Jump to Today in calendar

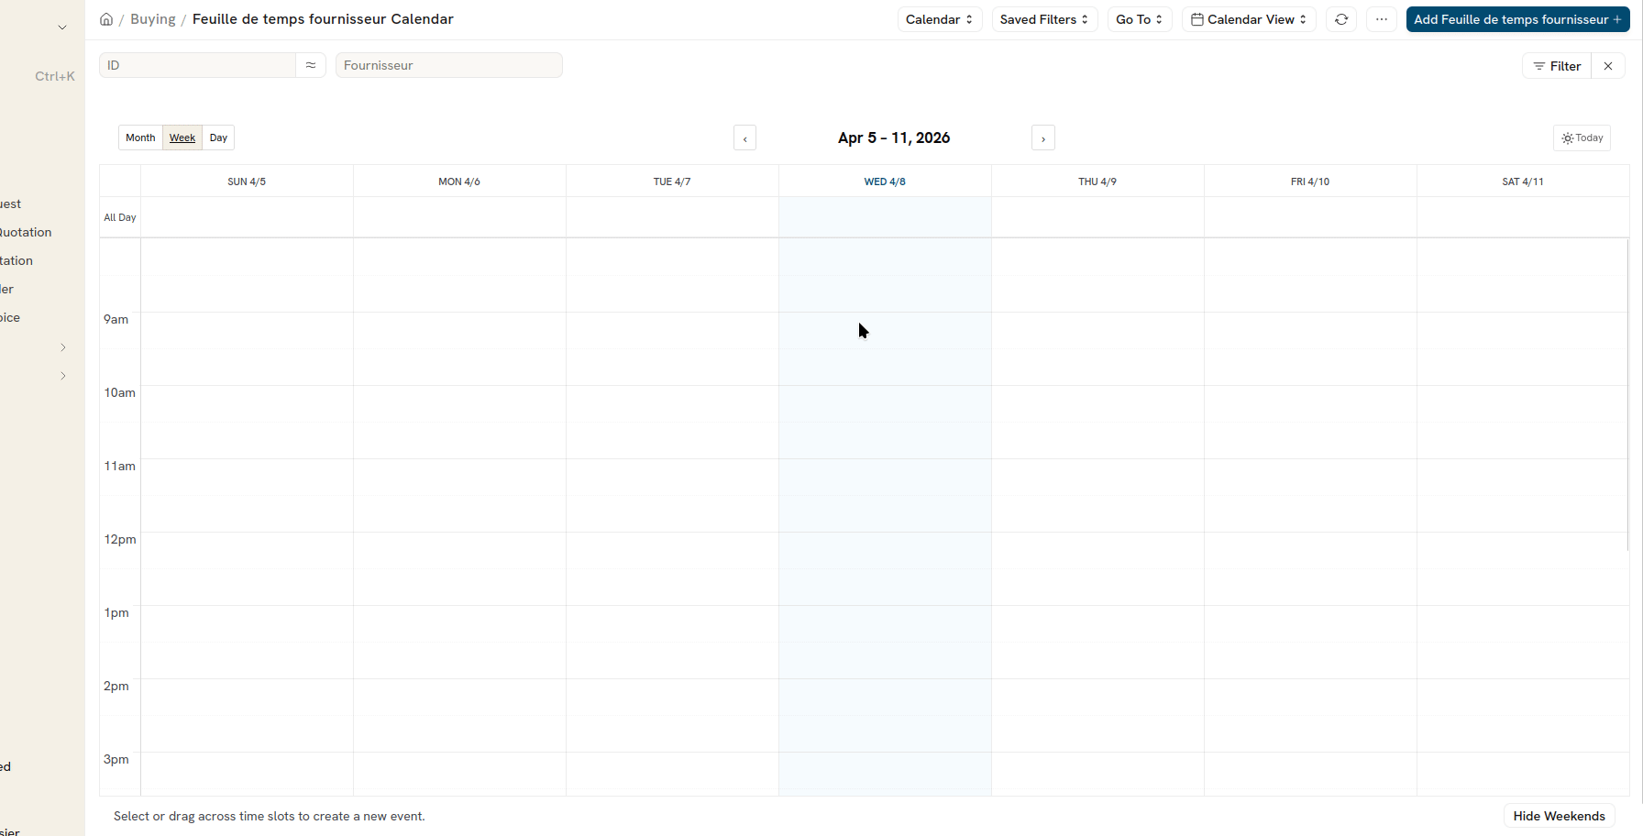(x=1582, y=137)
